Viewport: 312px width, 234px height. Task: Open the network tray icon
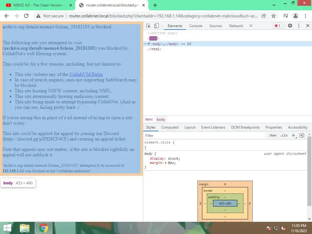coord(276,228)
